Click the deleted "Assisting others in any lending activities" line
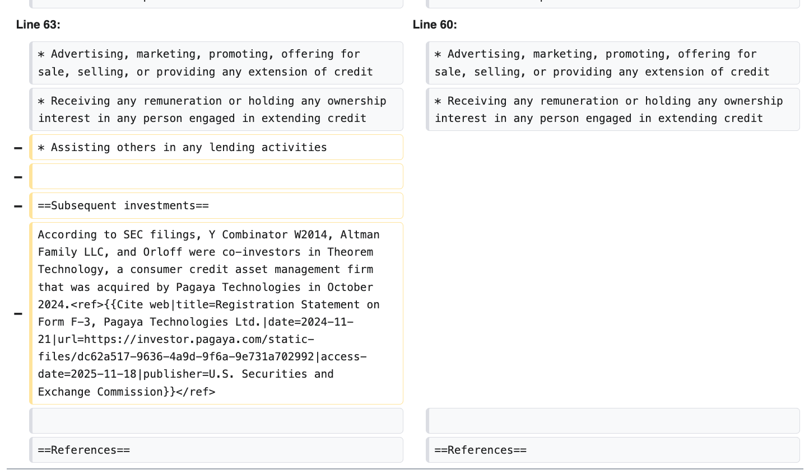Image resolution: width=809 pixels, height=470 pixels. (x=183, y=148)
